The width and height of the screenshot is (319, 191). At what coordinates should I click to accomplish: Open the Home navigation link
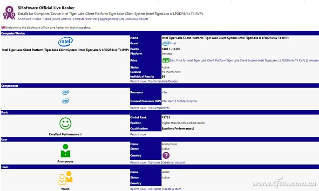tap(37, 19)
